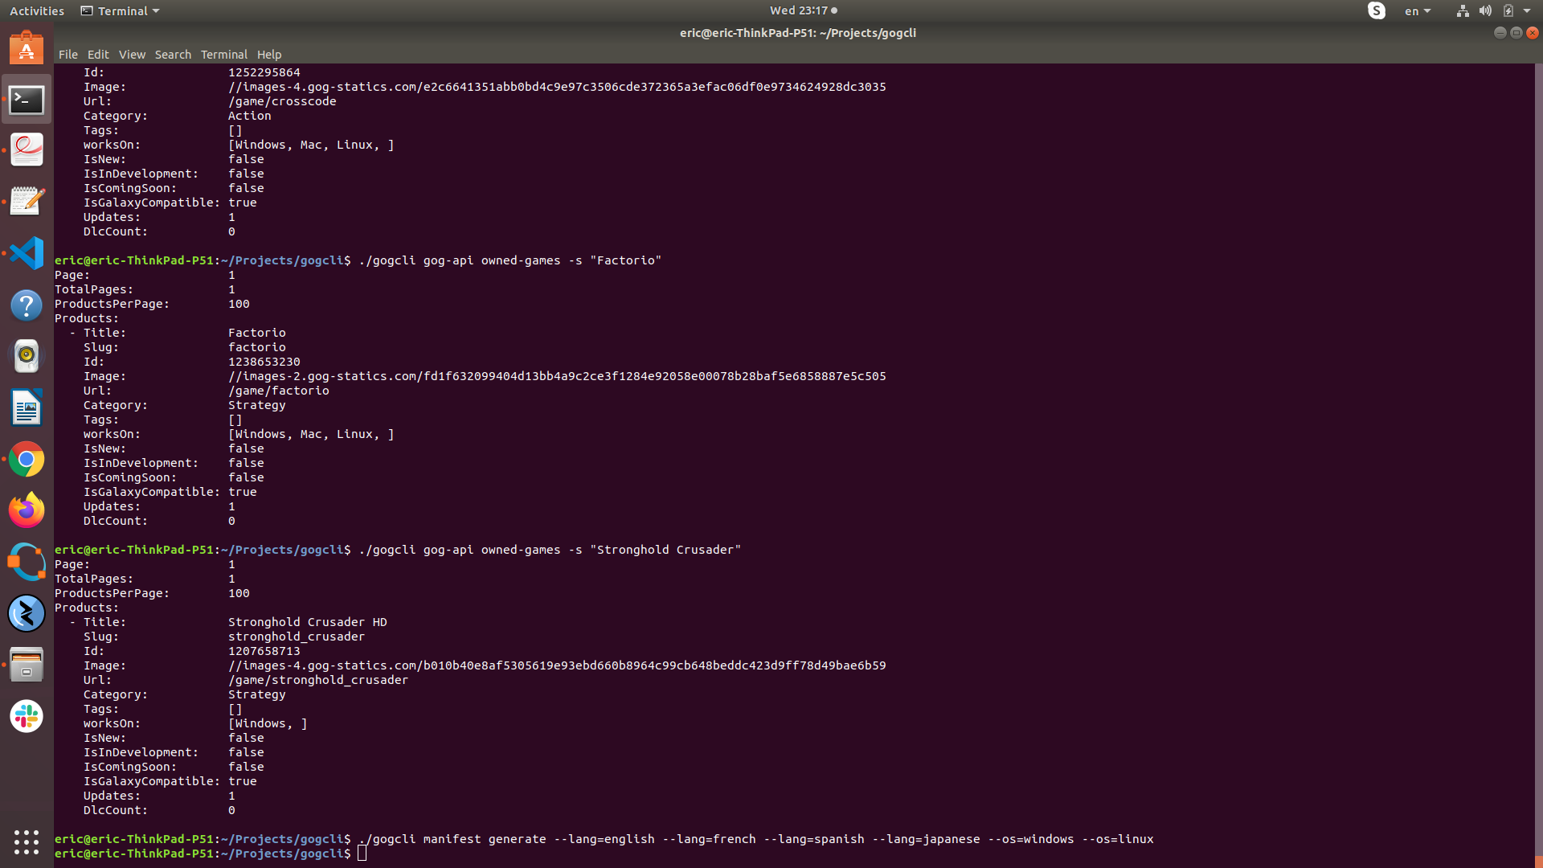This screenshot has height=868, width=1543.
Task: Click the Id 1207658713 value
Action: (264, 651)
